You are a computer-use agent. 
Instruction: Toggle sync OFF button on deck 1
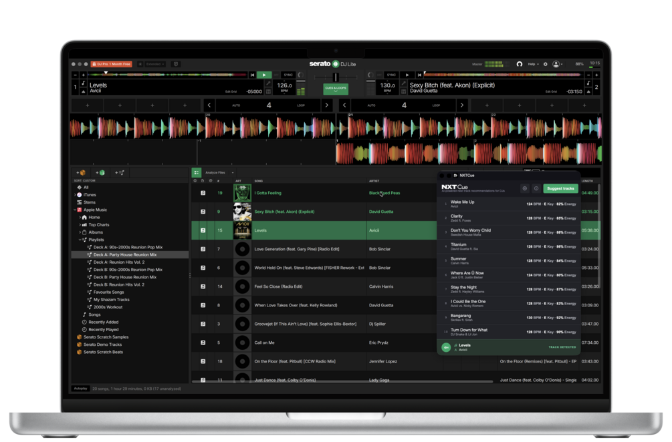(276, 75)
